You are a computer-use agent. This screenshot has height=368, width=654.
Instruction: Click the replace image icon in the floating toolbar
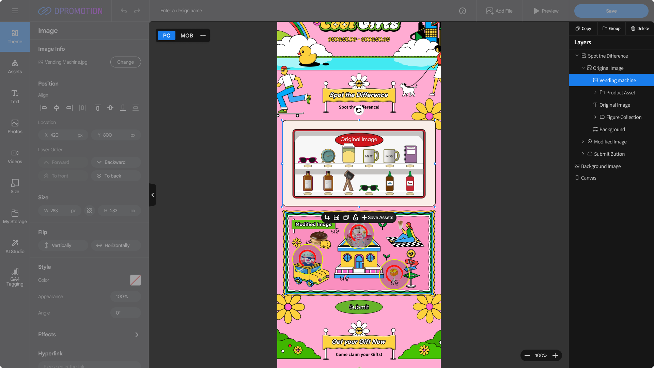337,217
